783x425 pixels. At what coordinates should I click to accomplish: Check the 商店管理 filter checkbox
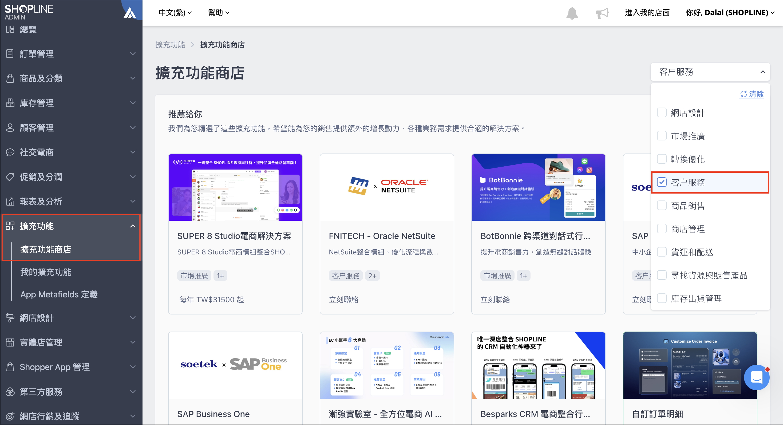pyautogui.click(x=662, y=229)
